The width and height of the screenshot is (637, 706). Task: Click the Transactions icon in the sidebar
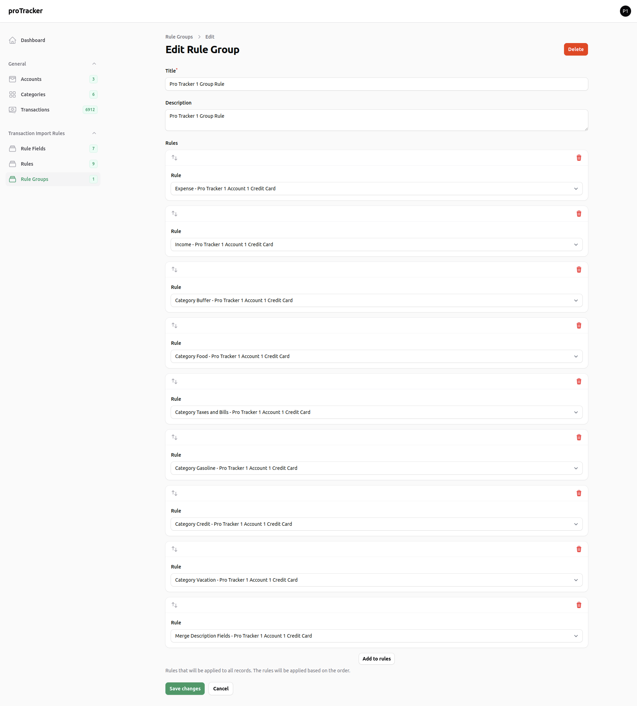coord(13,110)
